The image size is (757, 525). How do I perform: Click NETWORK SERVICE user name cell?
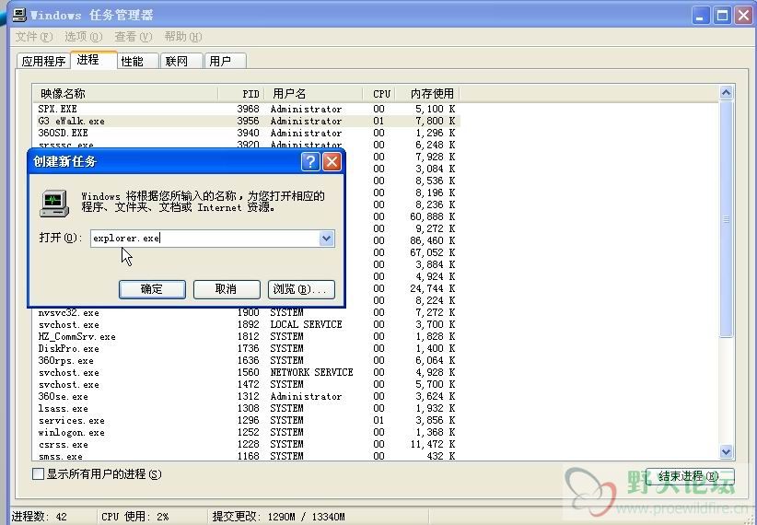point(311,372)
